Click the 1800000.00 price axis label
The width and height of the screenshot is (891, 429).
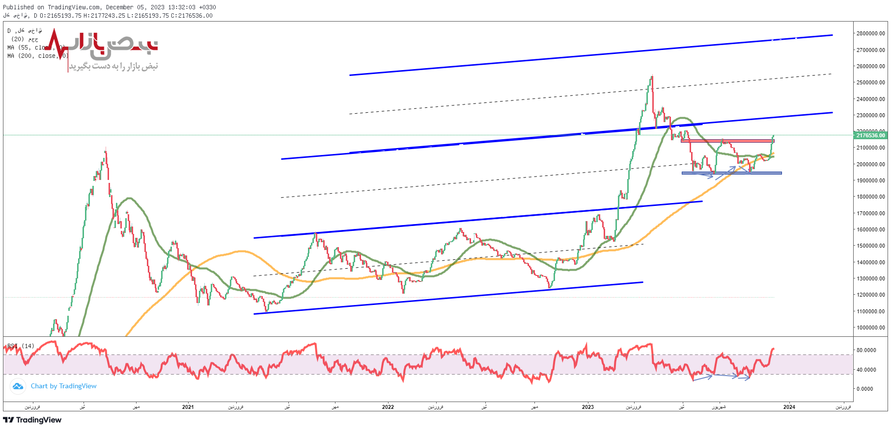coord(871,197)
